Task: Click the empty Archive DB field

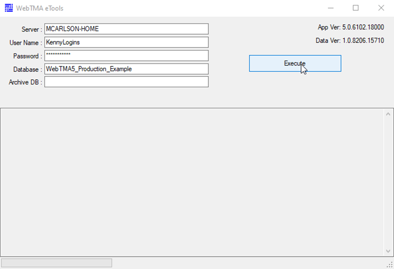Action: tap(126, 82)
